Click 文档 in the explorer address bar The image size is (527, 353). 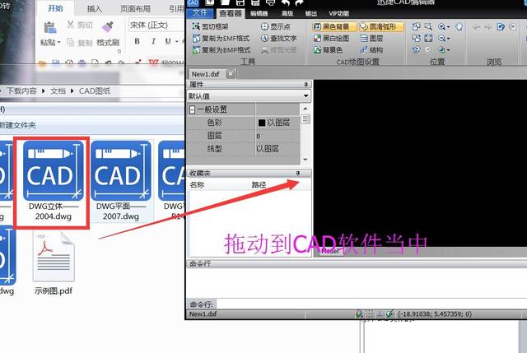coord(58,91)
